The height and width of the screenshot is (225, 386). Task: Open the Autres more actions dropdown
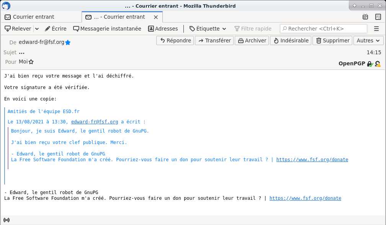368,40
